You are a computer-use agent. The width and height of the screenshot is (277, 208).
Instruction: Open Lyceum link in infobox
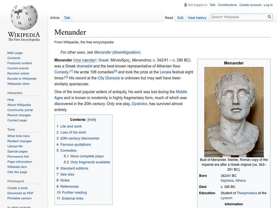coord(226,198)
